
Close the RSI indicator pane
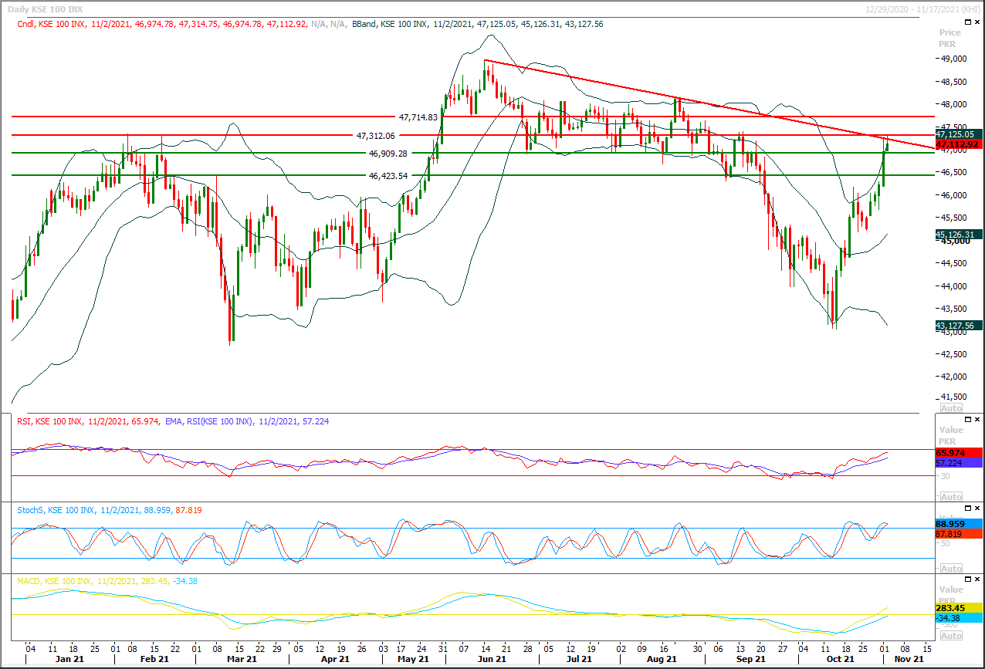click(x=977, y=421)
